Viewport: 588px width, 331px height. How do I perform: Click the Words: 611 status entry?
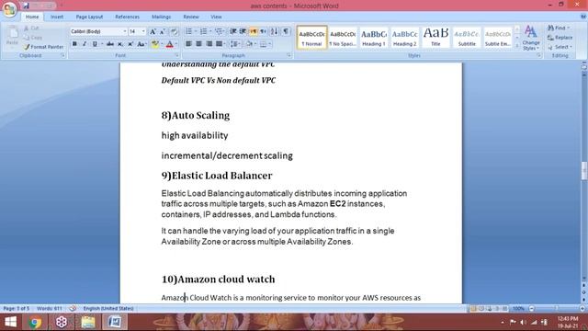(x=50, y=309)
